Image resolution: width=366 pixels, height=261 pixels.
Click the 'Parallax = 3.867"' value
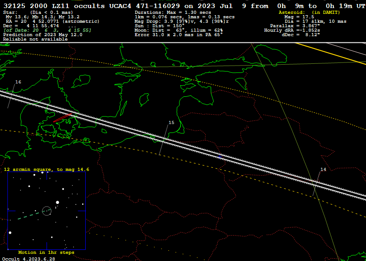coord(295,26)
